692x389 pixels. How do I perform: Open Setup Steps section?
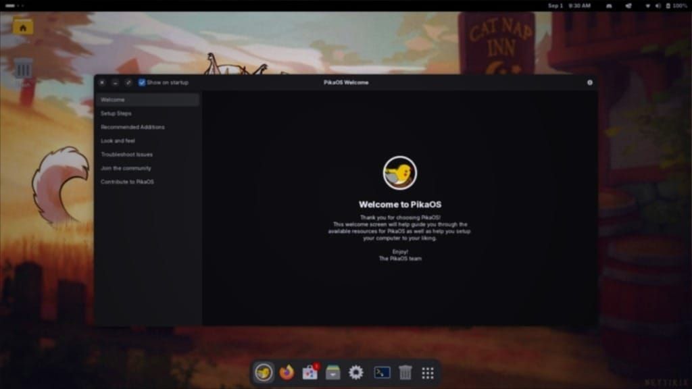click(147, 113)
